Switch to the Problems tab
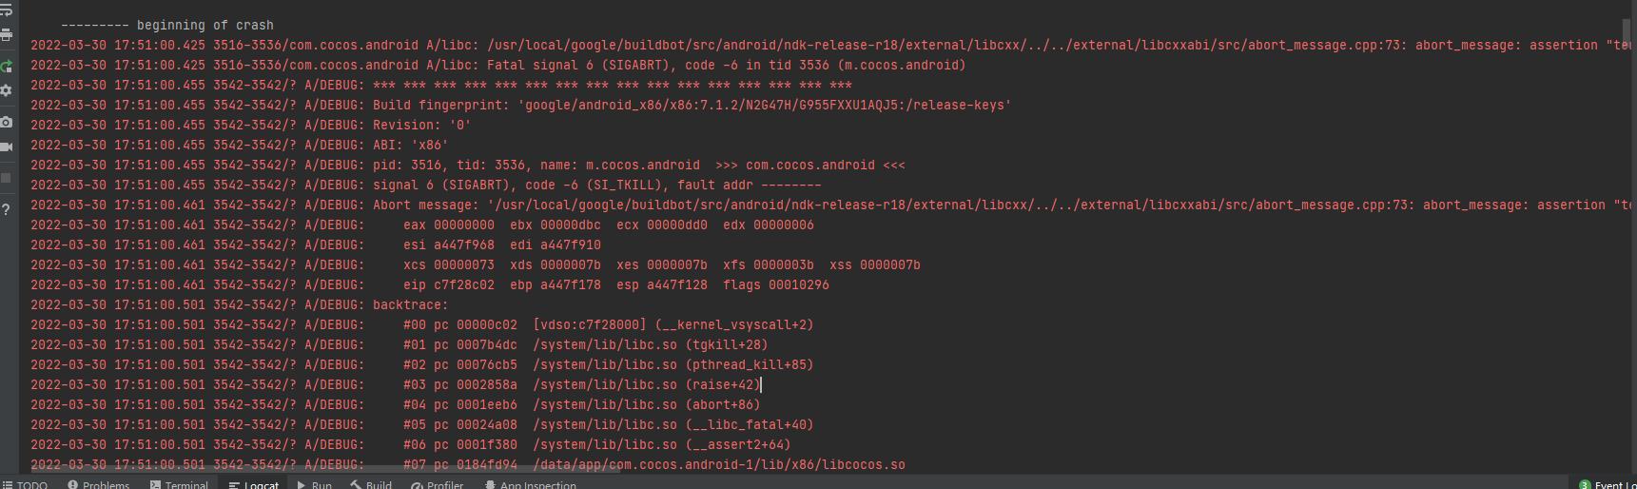This screenshot has width=1637, height=489. pyautogui.click(x=99, y=483)
